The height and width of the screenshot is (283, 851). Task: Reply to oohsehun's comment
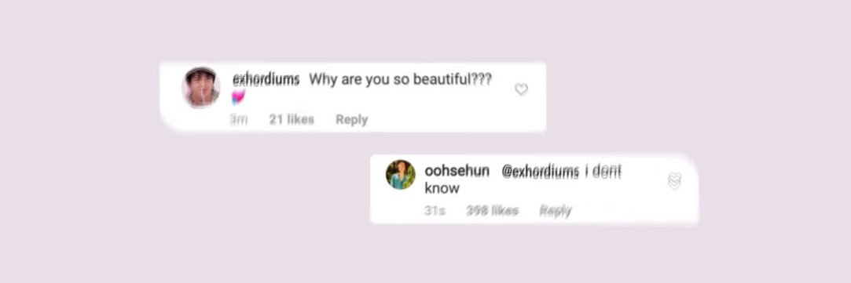(x=556, y=211)
